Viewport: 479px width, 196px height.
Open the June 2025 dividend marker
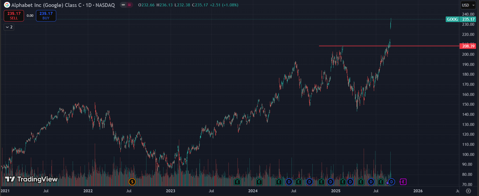click(x=371, y=182)
